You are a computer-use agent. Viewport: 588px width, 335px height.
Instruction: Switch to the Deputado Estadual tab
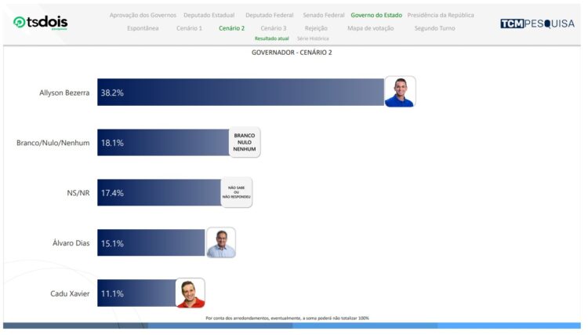[x=210, y=15]
